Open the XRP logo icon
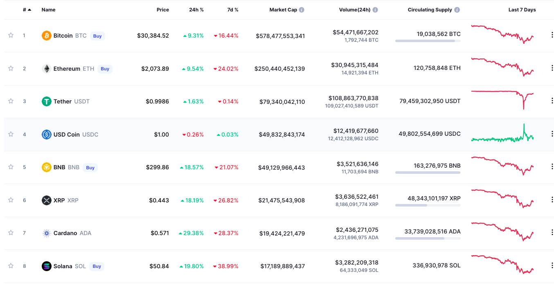The width and height of the screenshot is (554, 285). tap(47, 200)
